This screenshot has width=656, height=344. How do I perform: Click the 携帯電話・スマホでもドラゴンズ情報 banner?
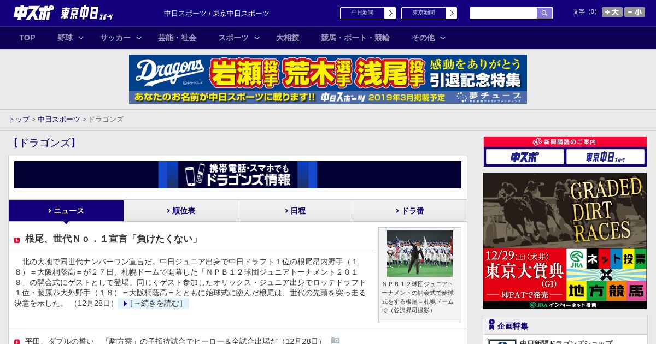(x=238, y=175)
